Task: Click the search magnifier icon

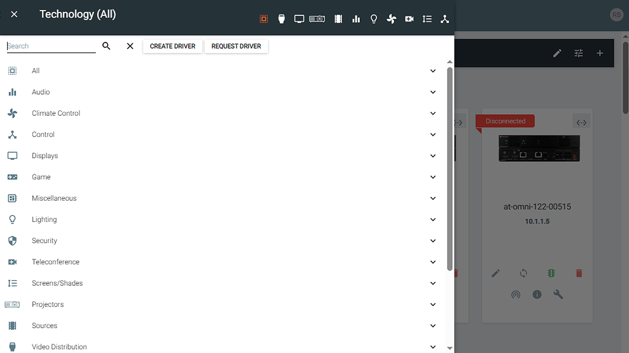Action: tap(106, 46)
